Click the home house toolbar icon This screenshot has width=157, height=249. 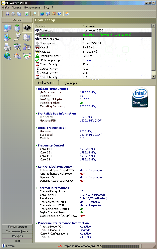click(x=67, y=14)
